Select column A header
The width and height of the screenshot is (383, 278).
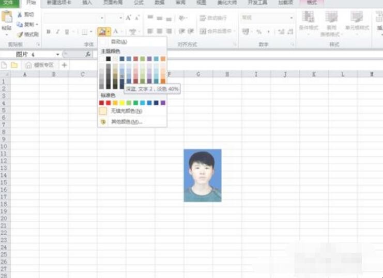25,74
